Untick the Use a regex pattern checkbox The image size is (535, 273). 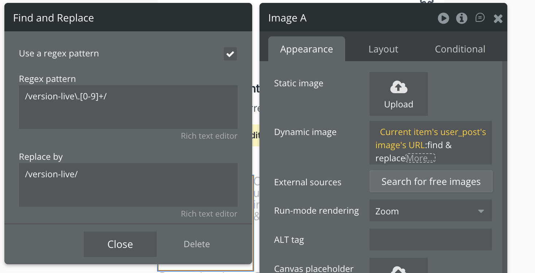pos(230,54)
